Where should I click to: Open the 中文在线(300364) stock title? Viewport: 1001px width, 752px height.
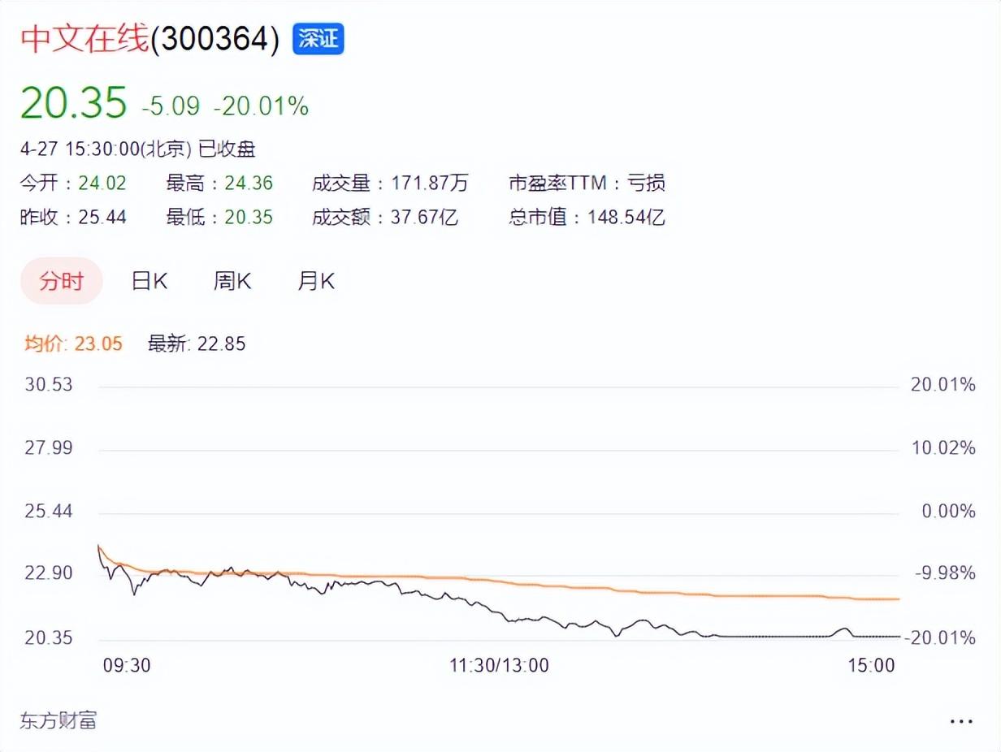click(149, 39)
